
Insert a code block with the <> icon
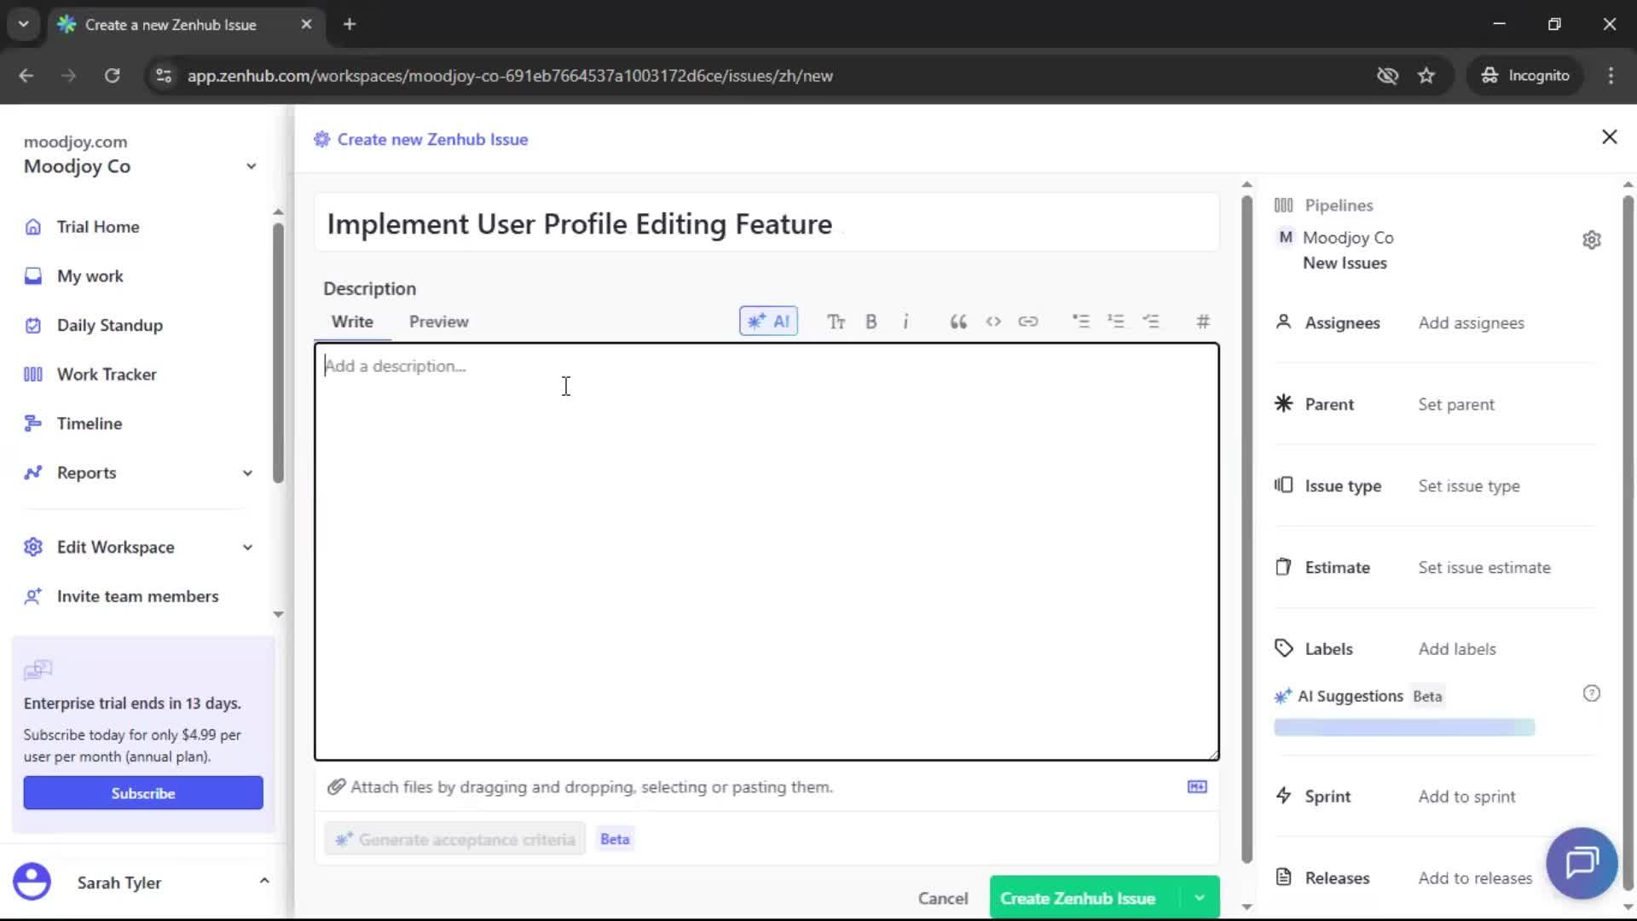(993, 321)
